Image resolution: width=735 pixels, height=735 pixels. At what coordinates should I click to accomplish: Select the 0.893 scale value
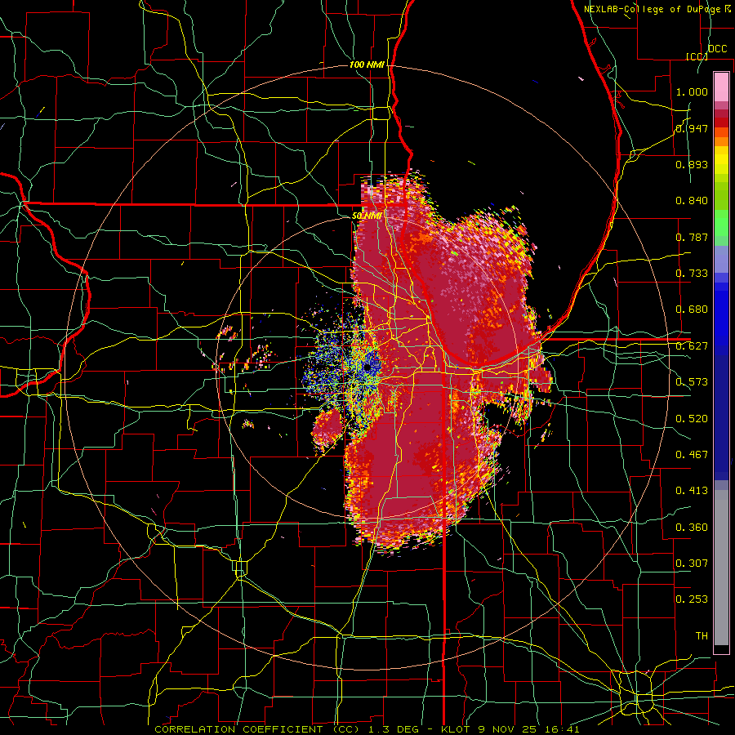coord(692,164)
